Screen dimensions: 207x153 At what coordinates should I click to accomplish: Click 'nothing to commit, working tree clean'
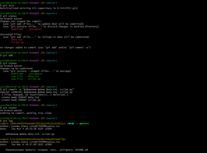click(x=27, y=113)
